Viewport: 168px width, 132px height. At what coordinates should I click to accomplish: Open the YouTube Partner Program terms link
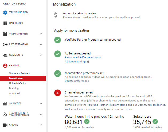[x=107, y=105]
